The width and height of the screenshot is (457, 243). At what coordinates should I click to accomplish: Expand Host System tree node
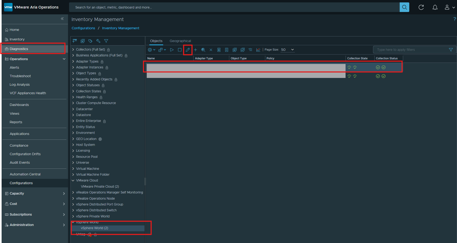tap(73, 145)
